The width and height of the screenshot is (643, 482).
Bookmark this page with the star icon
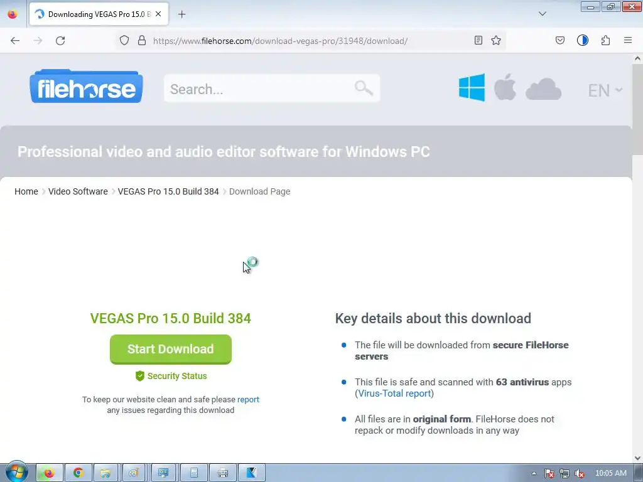pos(496,40)
